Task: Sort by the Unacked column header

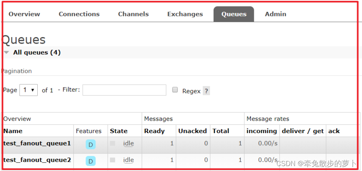Action: coord(193,131)
